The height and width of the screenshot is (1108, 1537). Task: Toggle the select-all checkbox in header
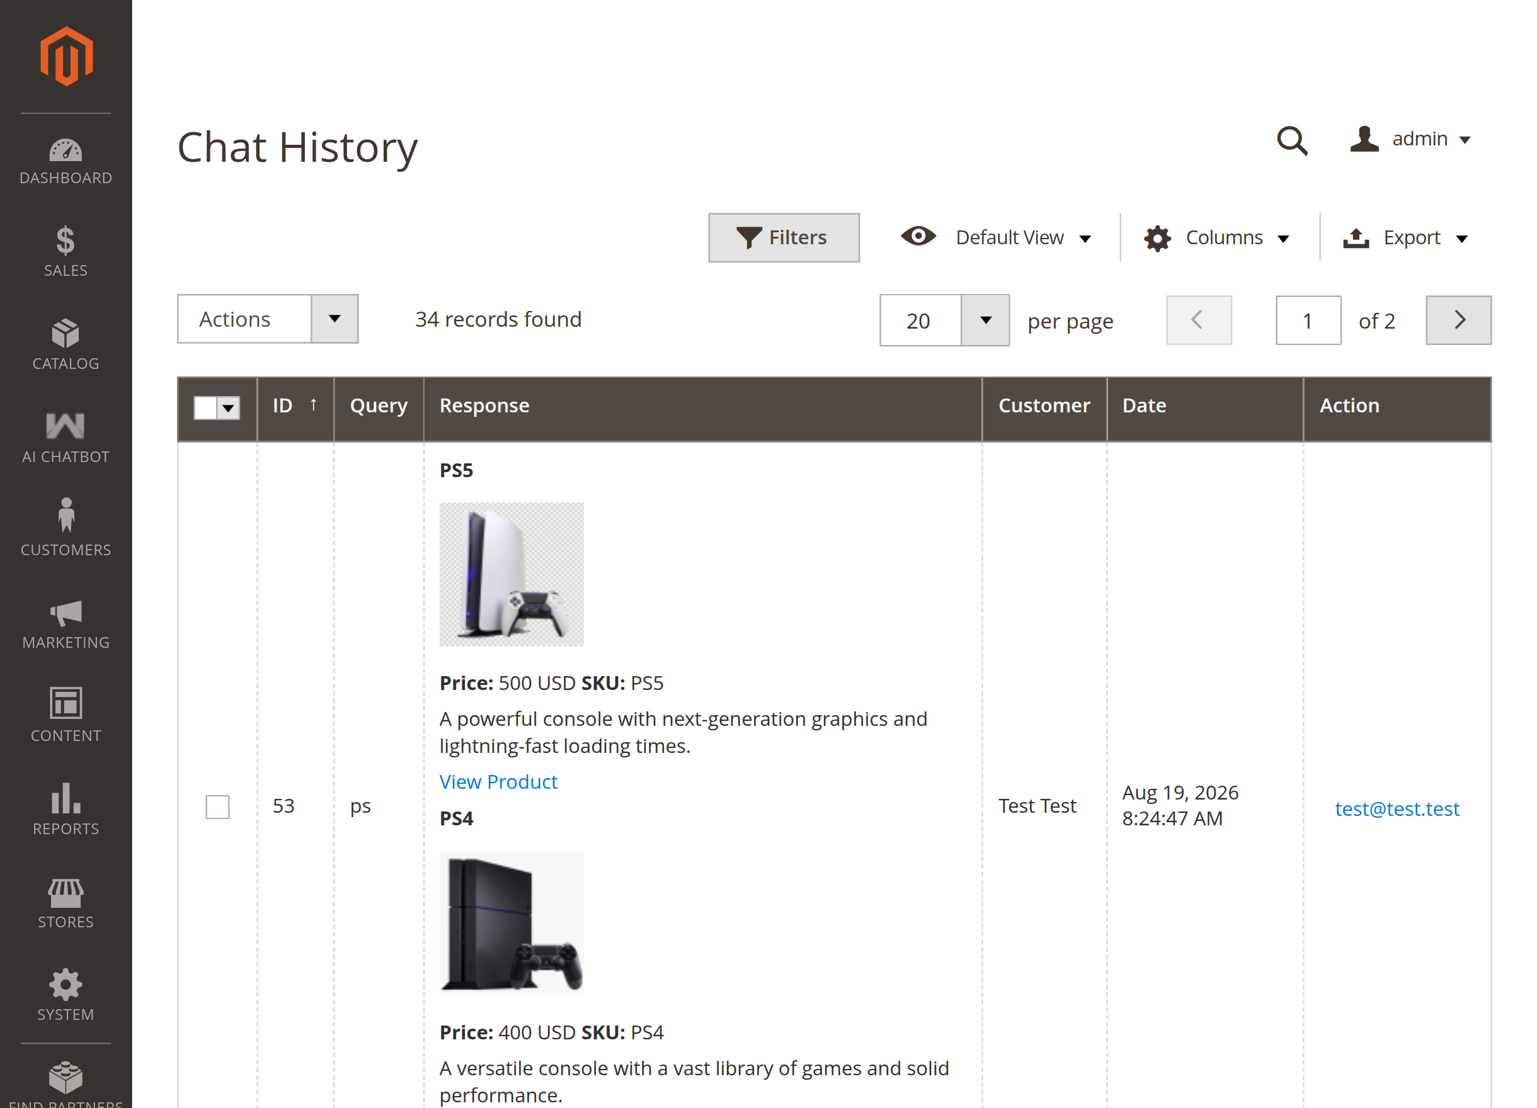(205, 408)
